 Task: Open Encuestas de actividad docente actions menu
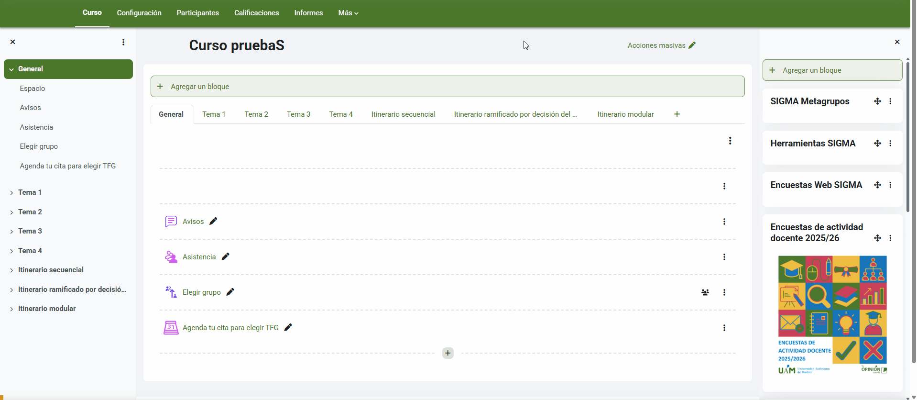point(890,238)
